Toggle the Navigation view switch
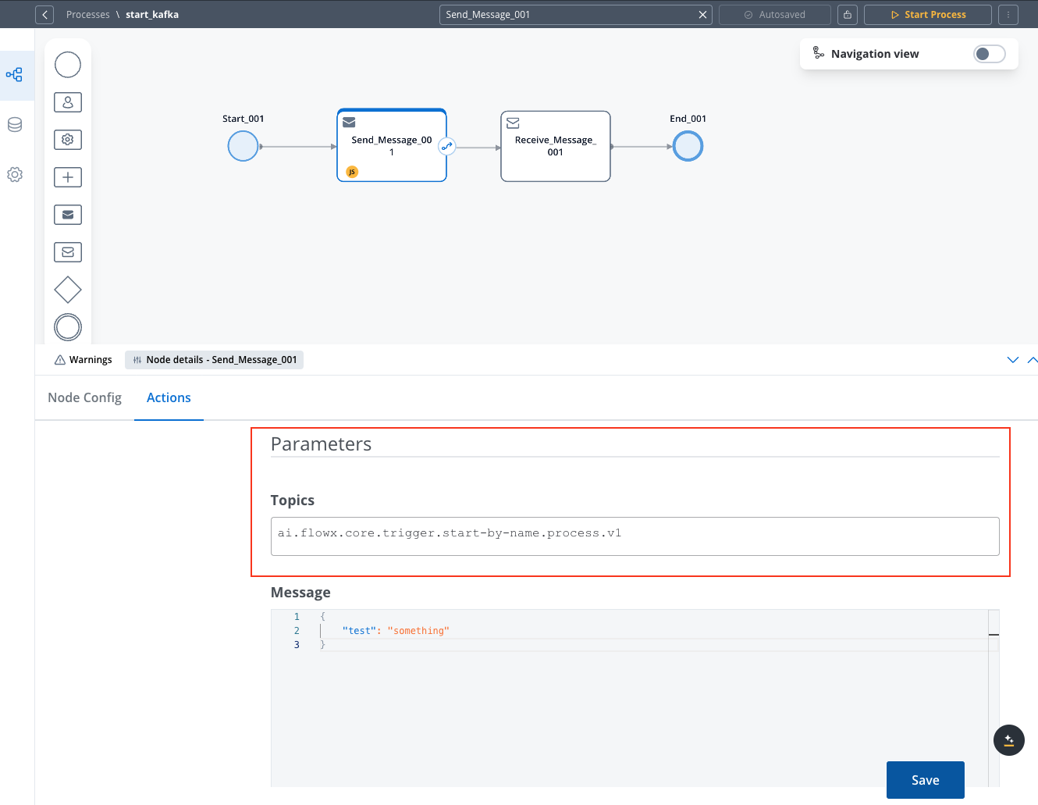 [990, 54]
